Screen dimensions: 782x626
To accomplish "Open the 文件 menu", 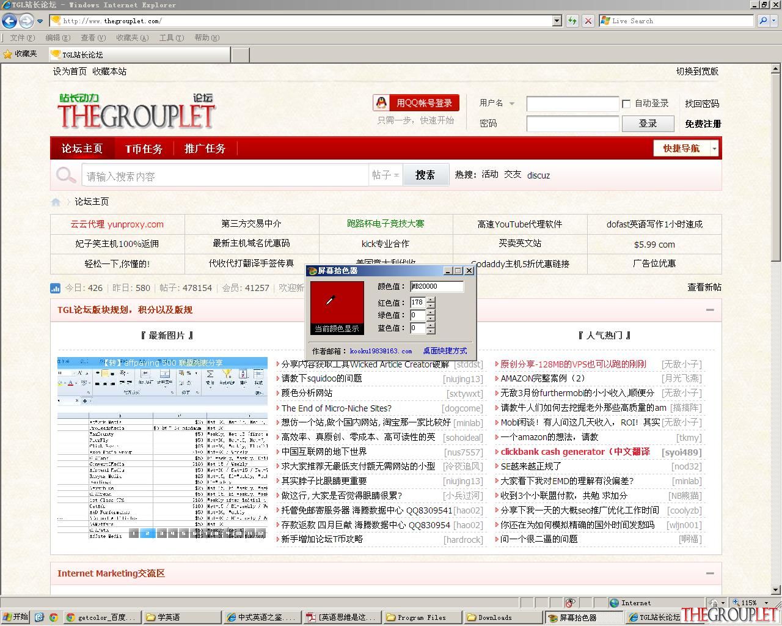I will (22, 38).
